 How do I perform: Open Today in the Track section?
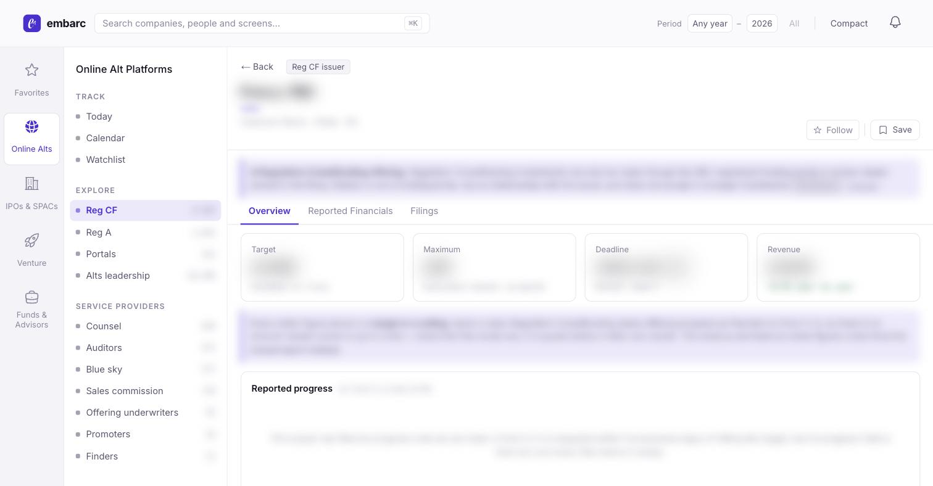[x=145, y=117]
